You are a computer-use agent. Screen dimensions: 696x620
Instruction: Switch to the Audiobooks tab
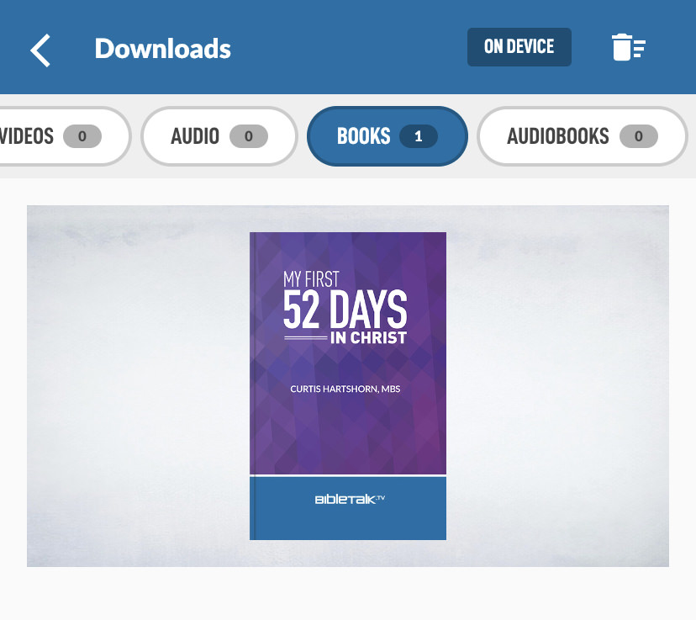pyautogui.click(x=582, y=136)
